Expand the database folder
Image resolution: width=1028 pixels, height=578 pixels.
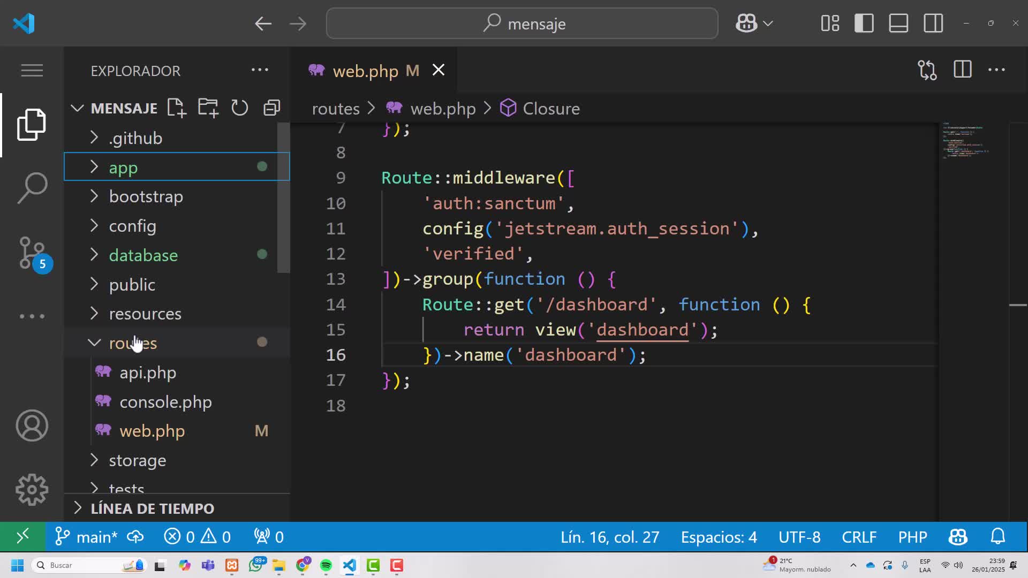[143, 255]
